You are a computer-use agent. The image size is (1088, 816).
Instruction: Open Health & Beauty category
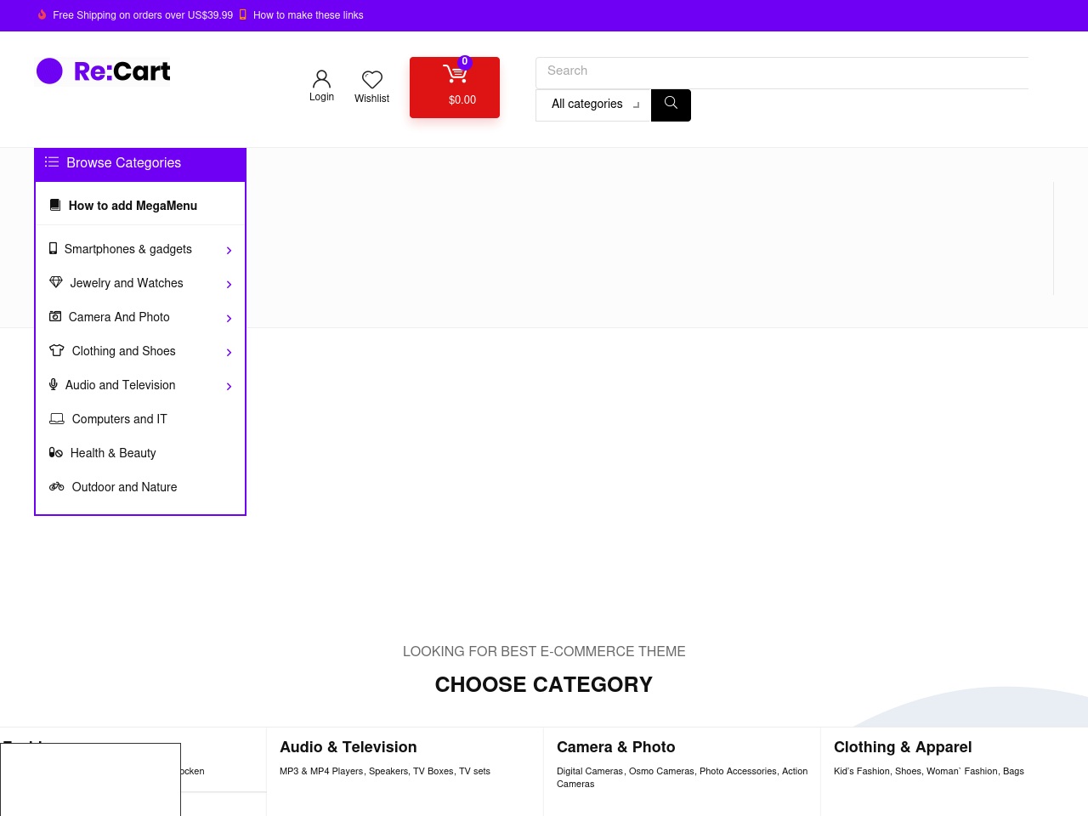113,453
